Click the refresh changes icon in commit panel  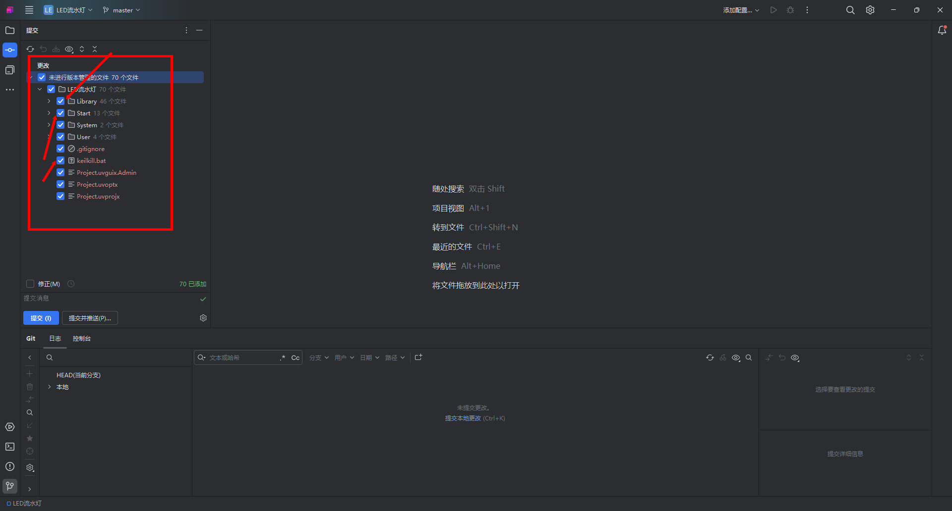pyautogui.click(x=30, y=49)
